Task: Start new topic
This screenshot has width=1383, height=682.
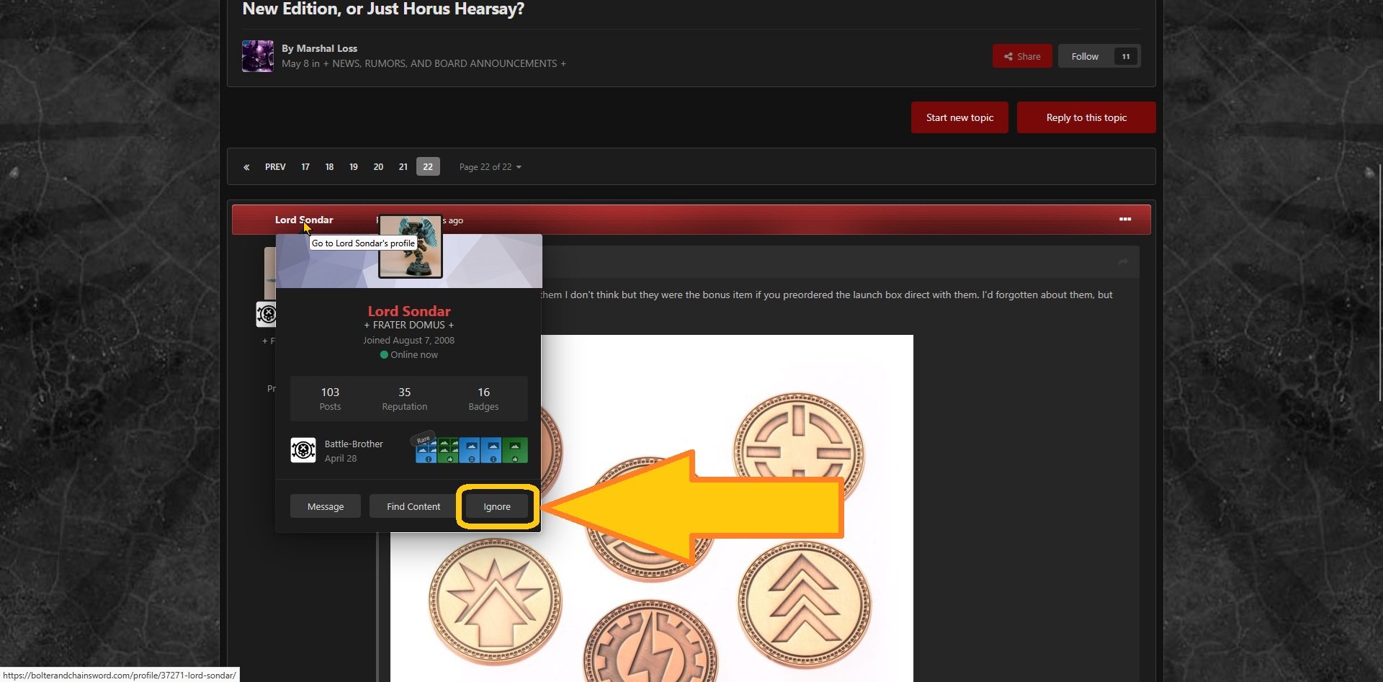Action: pyautogui.click(x=959, y=117)
